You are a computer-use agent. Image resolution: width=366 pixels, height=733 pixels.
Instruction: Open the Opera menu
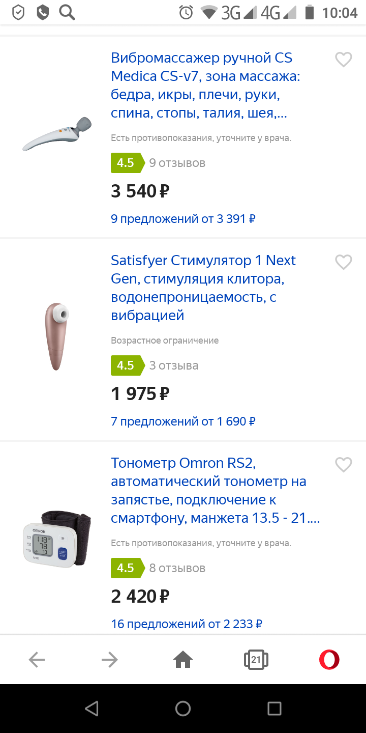point(329,660)
